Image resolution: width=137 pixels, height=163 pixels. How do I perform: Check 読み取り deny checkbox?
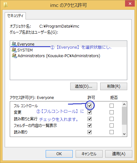pos(111,132)
